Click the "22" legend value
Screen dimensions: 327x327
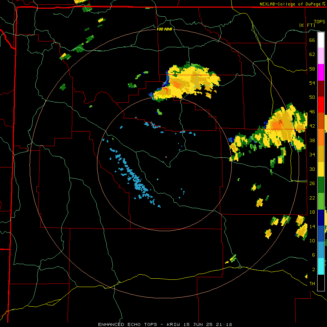(312, 198)
